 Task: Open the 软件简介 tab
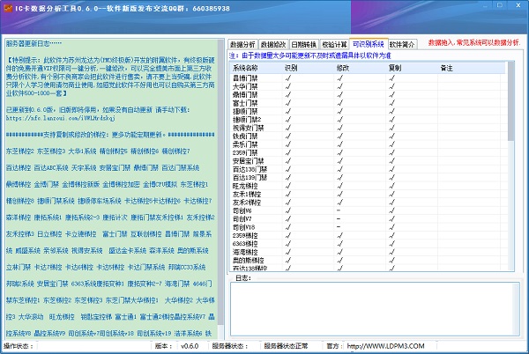(x=403, y=44)
